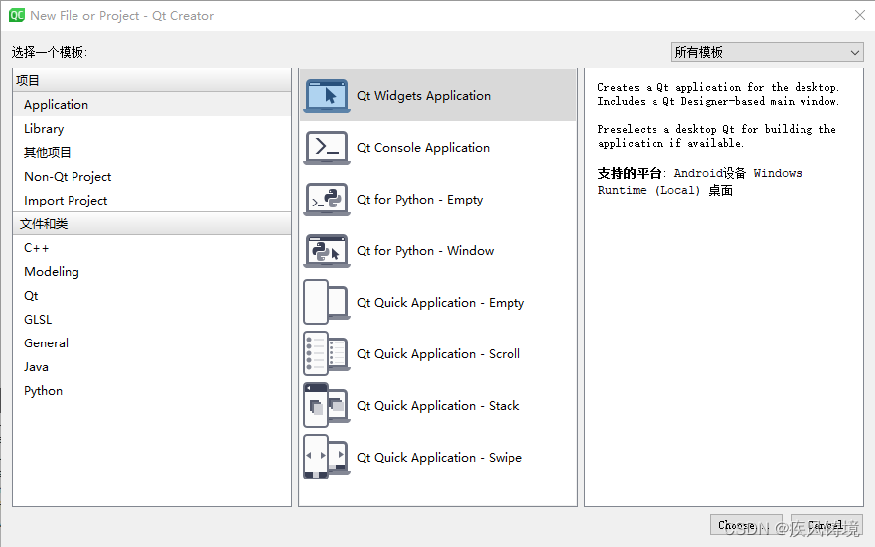Click the Cancel button
This screenshot has width=875, height=547.
coord(826,525)
